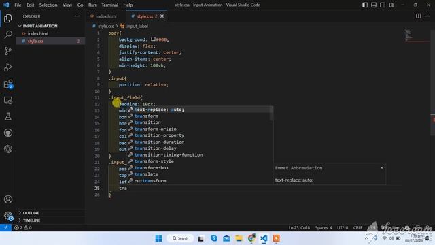435x245 pixels.
Task: Choose the 'transition-delay' suggestion
Action: click(x=198, y=148)
